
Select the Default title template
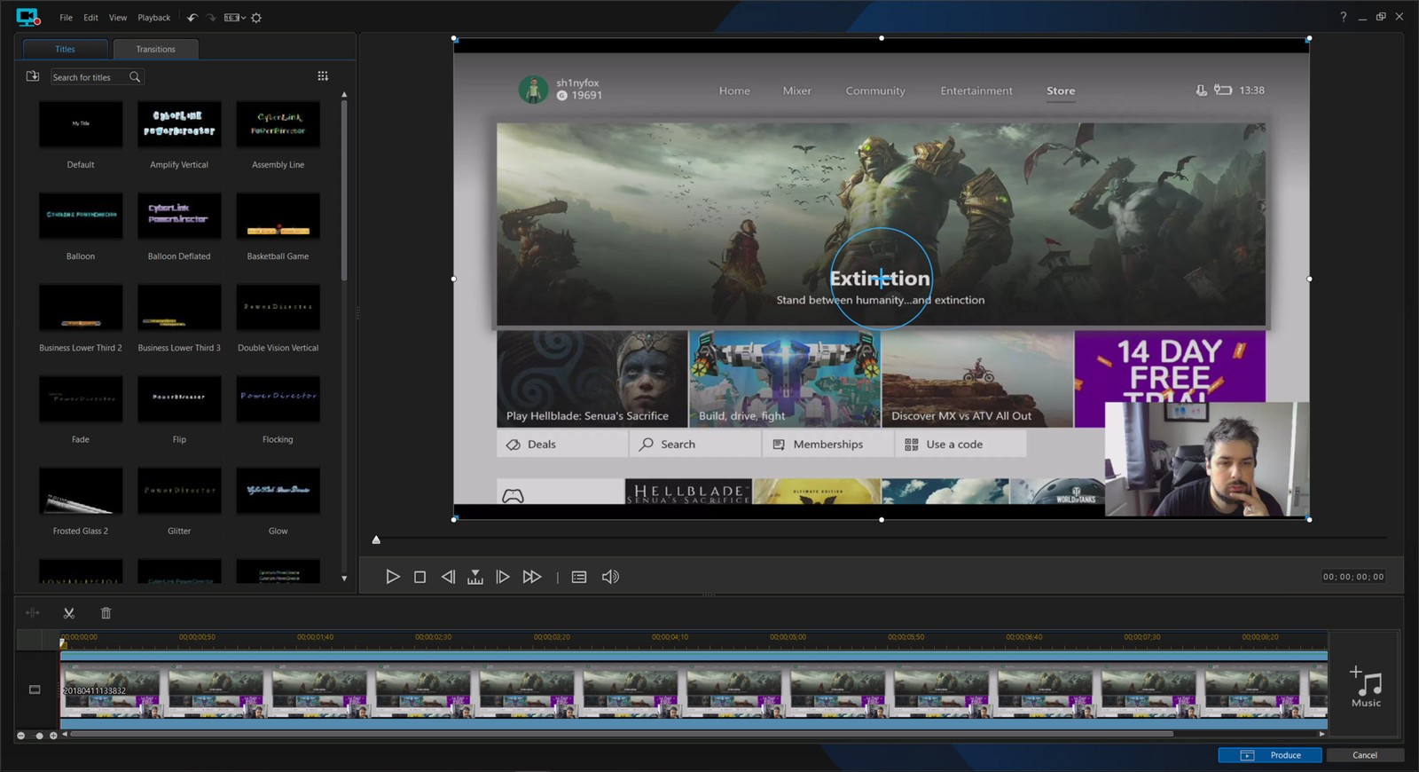81,134
